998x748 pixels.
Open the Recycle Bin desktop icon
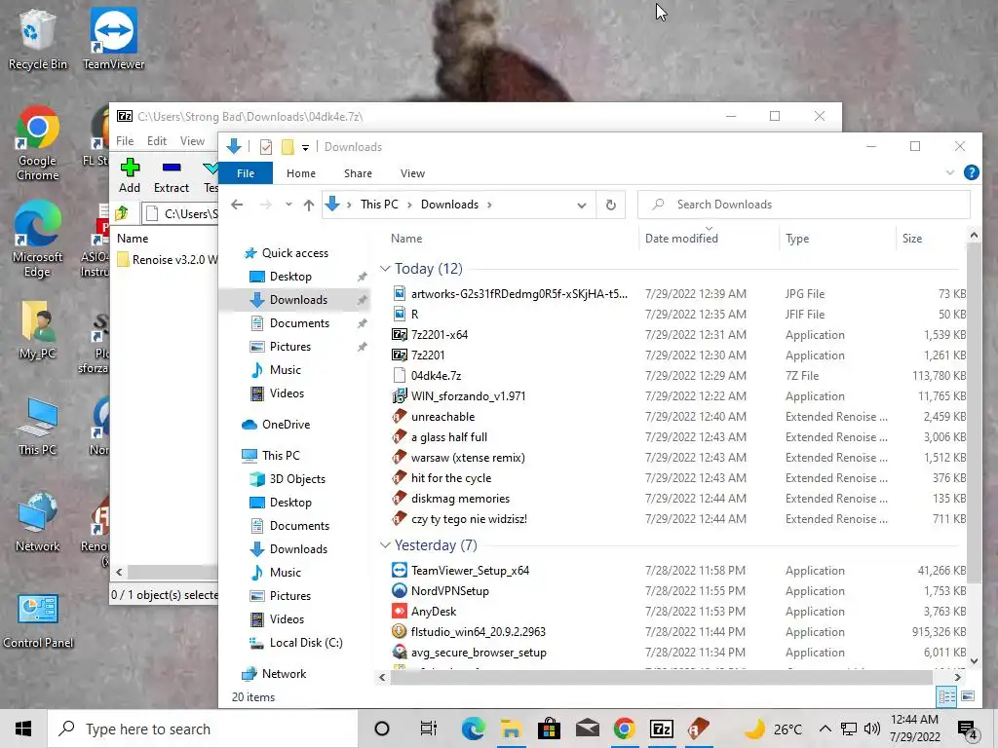coord(37,38)
